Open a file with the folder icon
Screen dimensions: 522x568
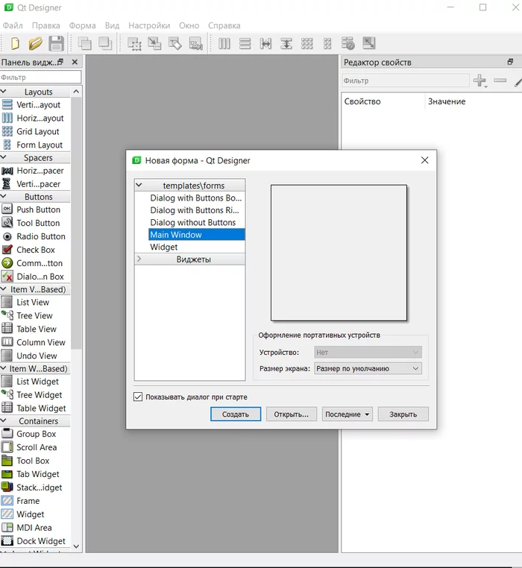pyautogui.click(x=36, y=43)
